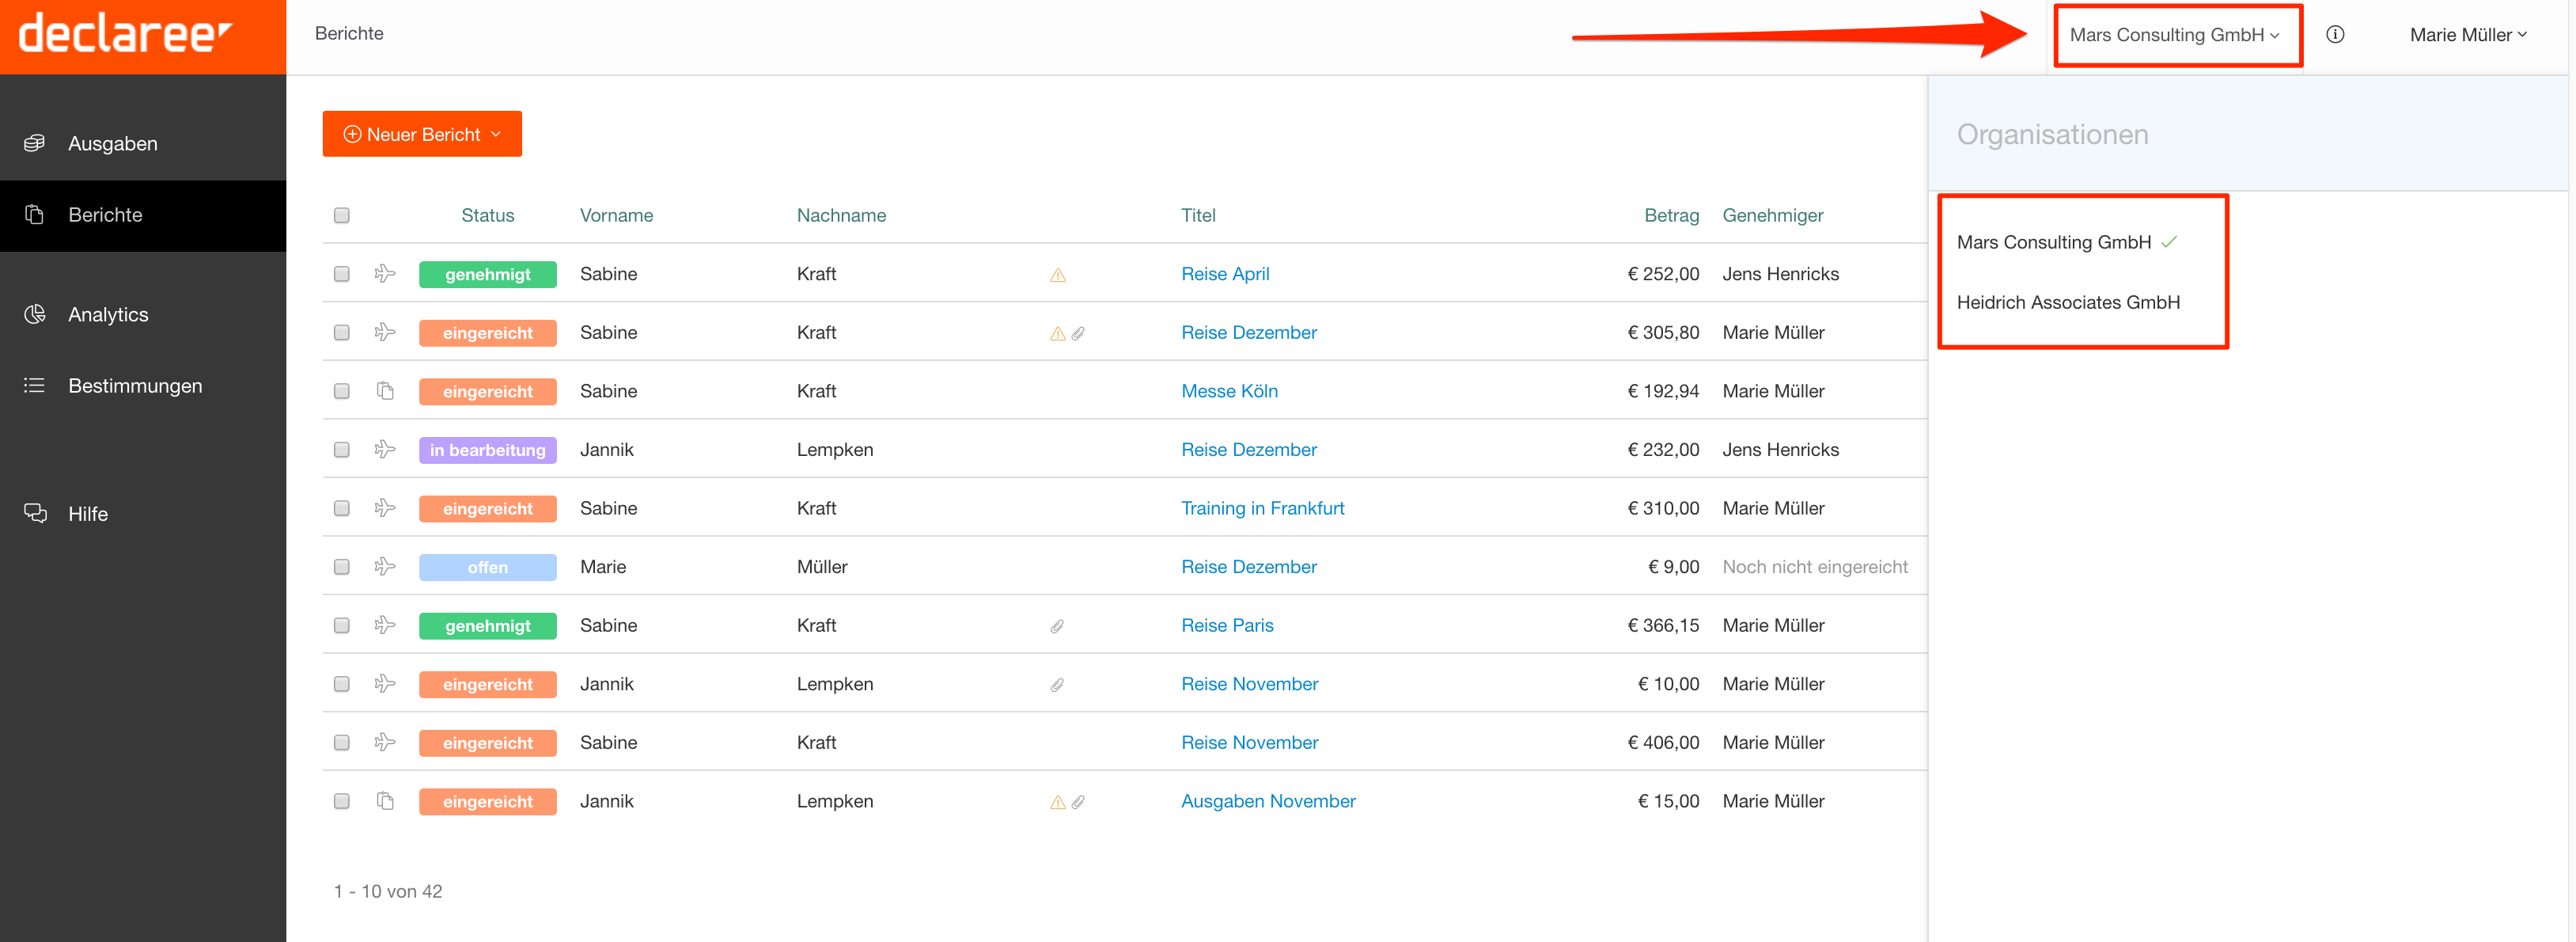
Task: Click the Berichte page title in header
Action: coord(349,33)
